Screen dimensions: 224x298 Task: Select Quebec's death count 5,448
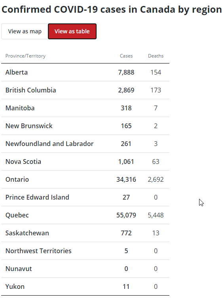[156, 215]
